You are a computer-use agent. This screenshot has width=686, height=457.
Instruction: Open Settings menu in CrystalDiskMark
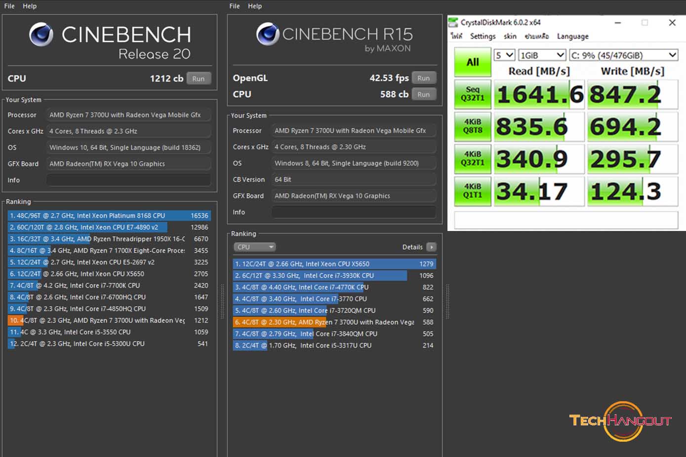coord(483,36)
